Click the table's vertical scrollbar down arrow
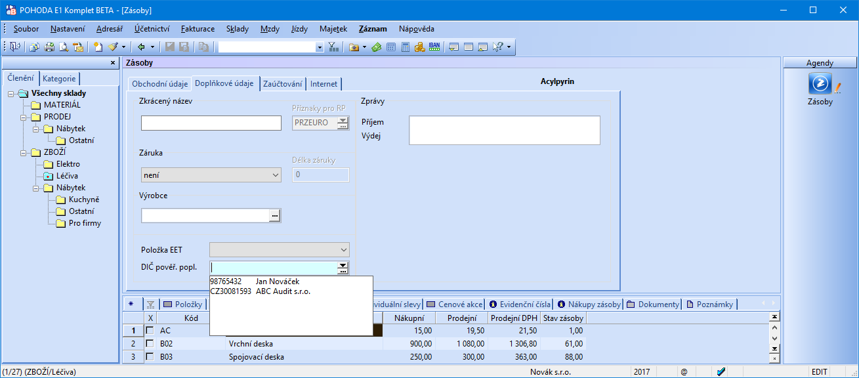859x378 pixels. [774, 348]
